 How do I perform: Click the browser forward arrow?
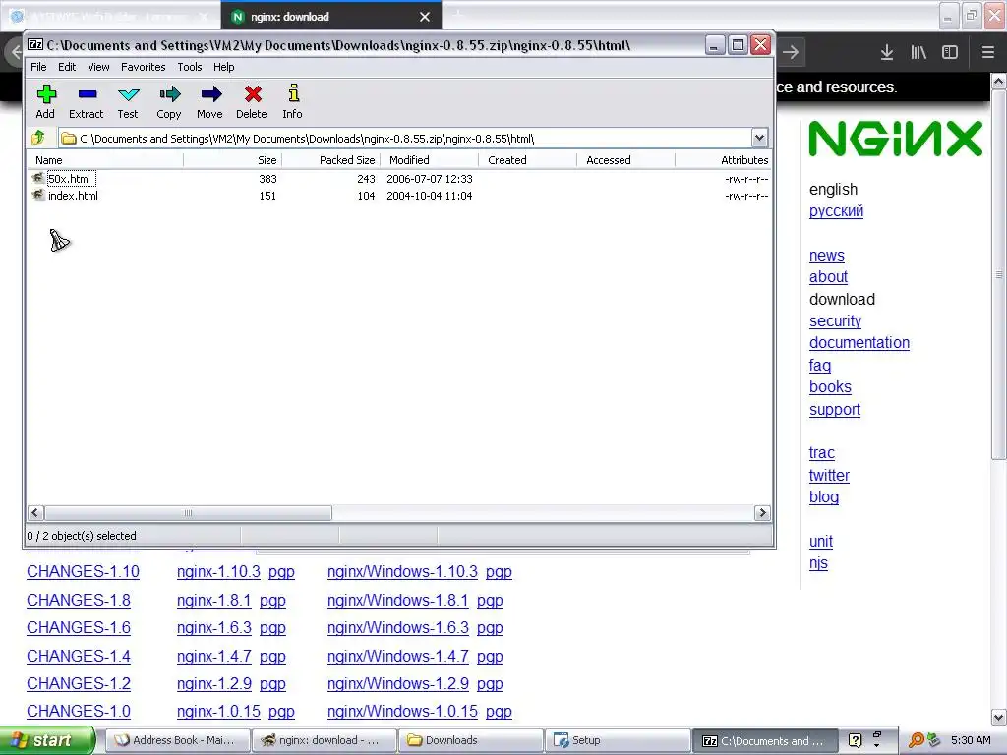pyautogui.click(x=791, y=52)
